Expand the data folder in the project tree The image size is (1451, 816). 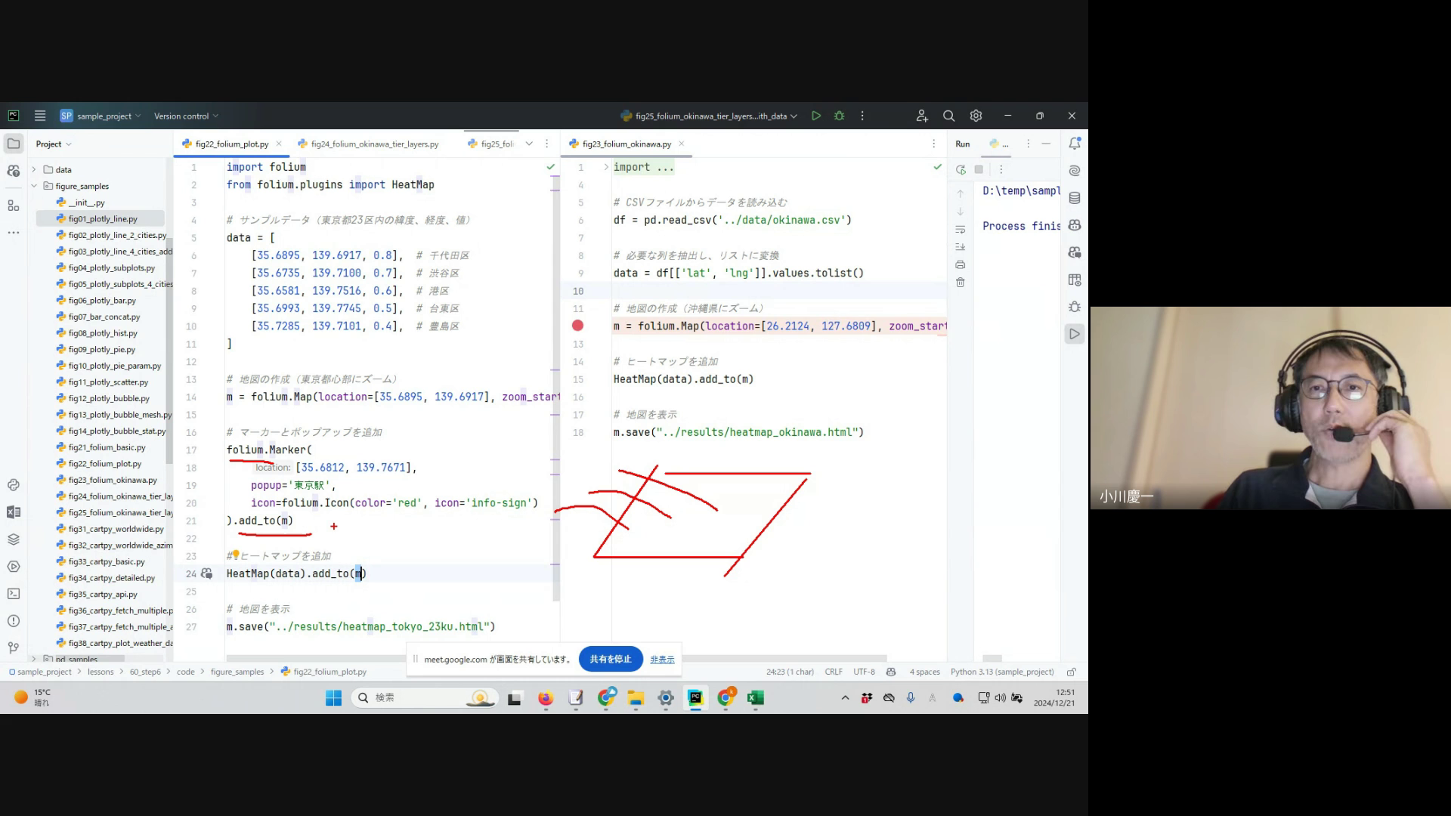[x=34, y=169]
